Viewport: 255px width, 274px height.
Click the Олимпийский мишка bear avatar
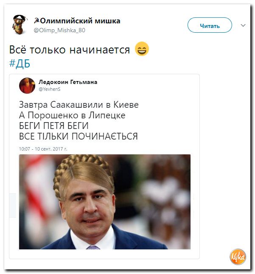point(19,25)
